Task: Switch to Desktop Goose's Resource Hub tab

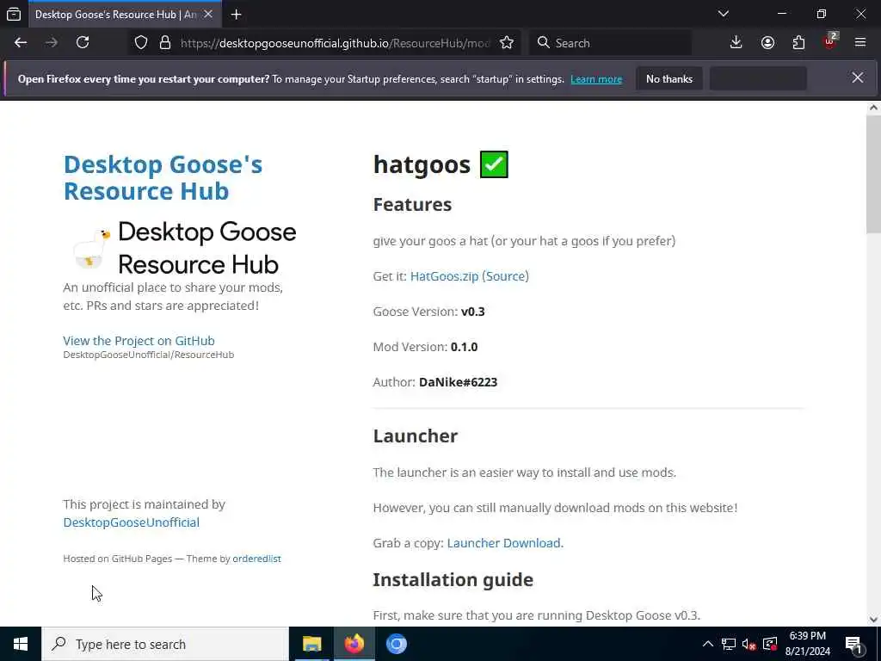Action: click(x=115, y=15)
